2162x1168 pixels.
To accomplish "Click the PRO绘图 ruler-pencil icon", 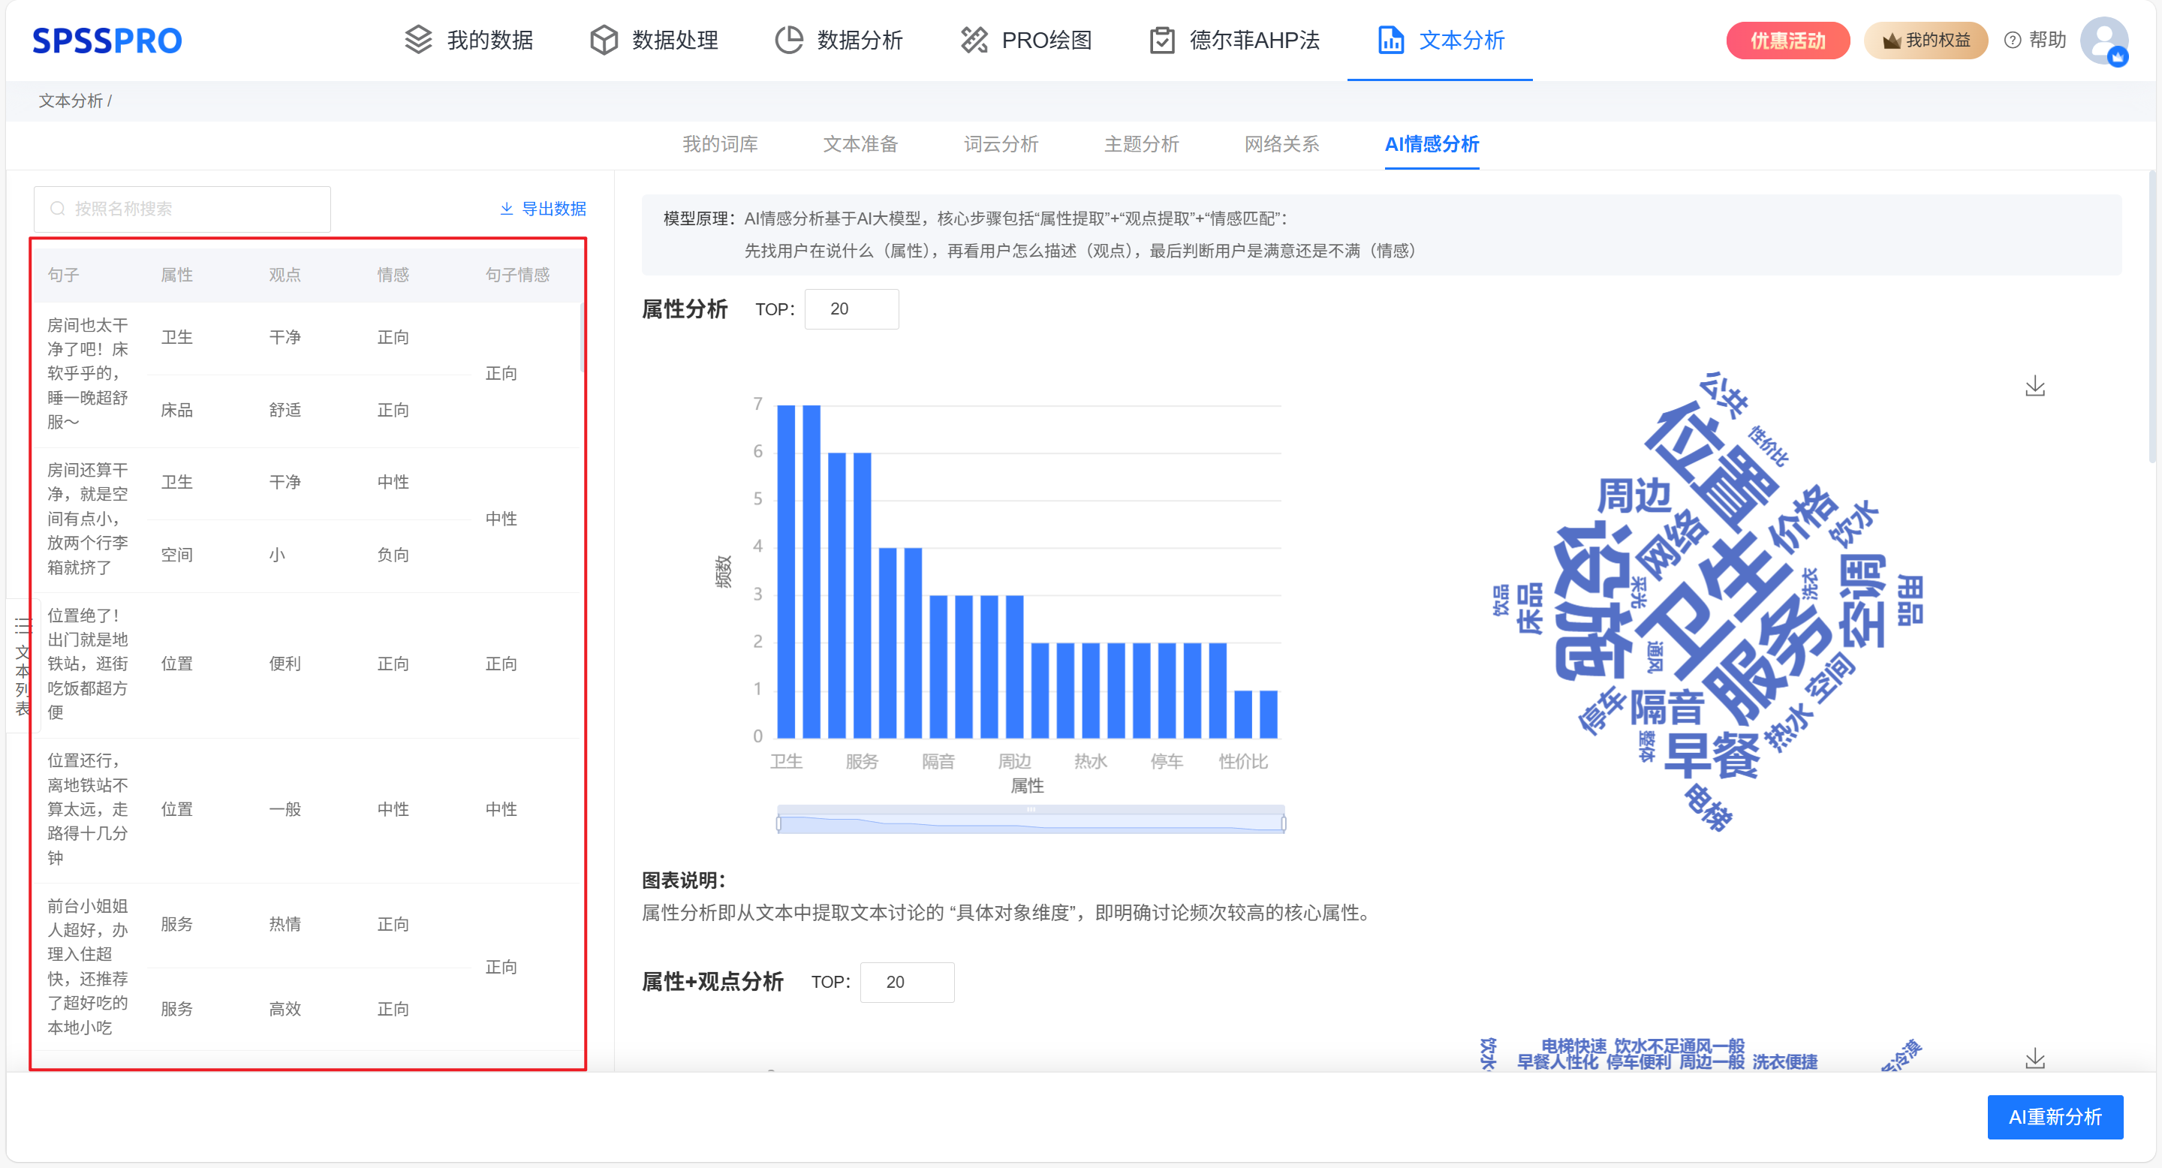I will (974, 40).
